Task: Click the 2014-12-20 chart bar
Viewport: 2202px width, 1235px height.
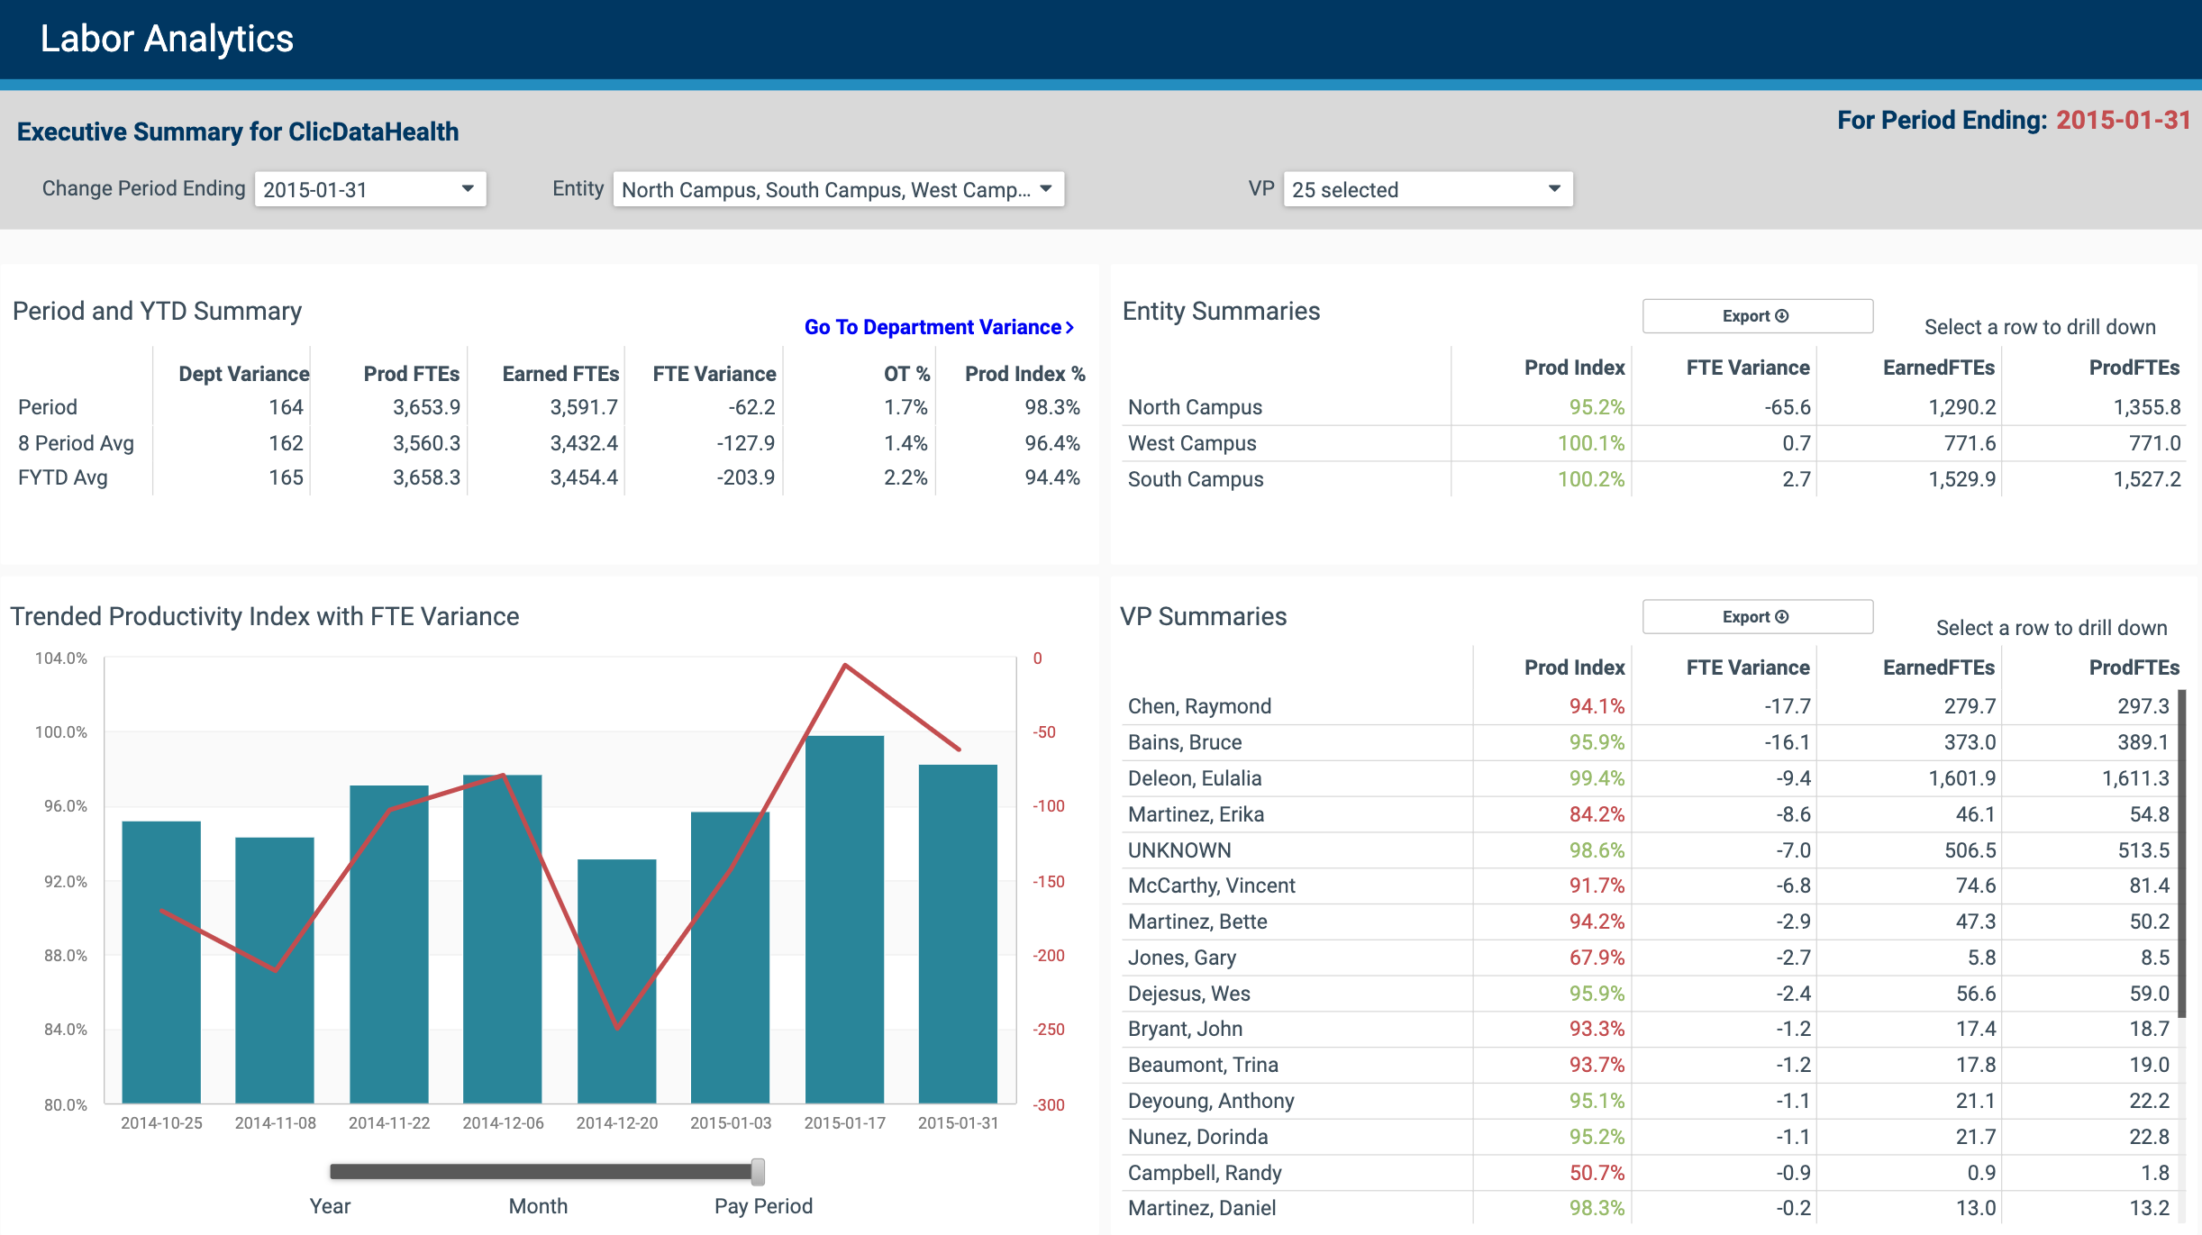Action: (617, 981)
